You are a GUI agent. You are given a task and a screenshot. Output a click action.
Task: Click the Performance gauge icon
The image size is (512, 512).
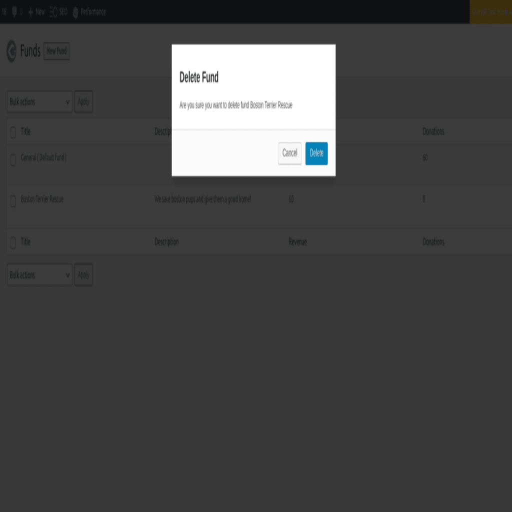tap(75, 12)
